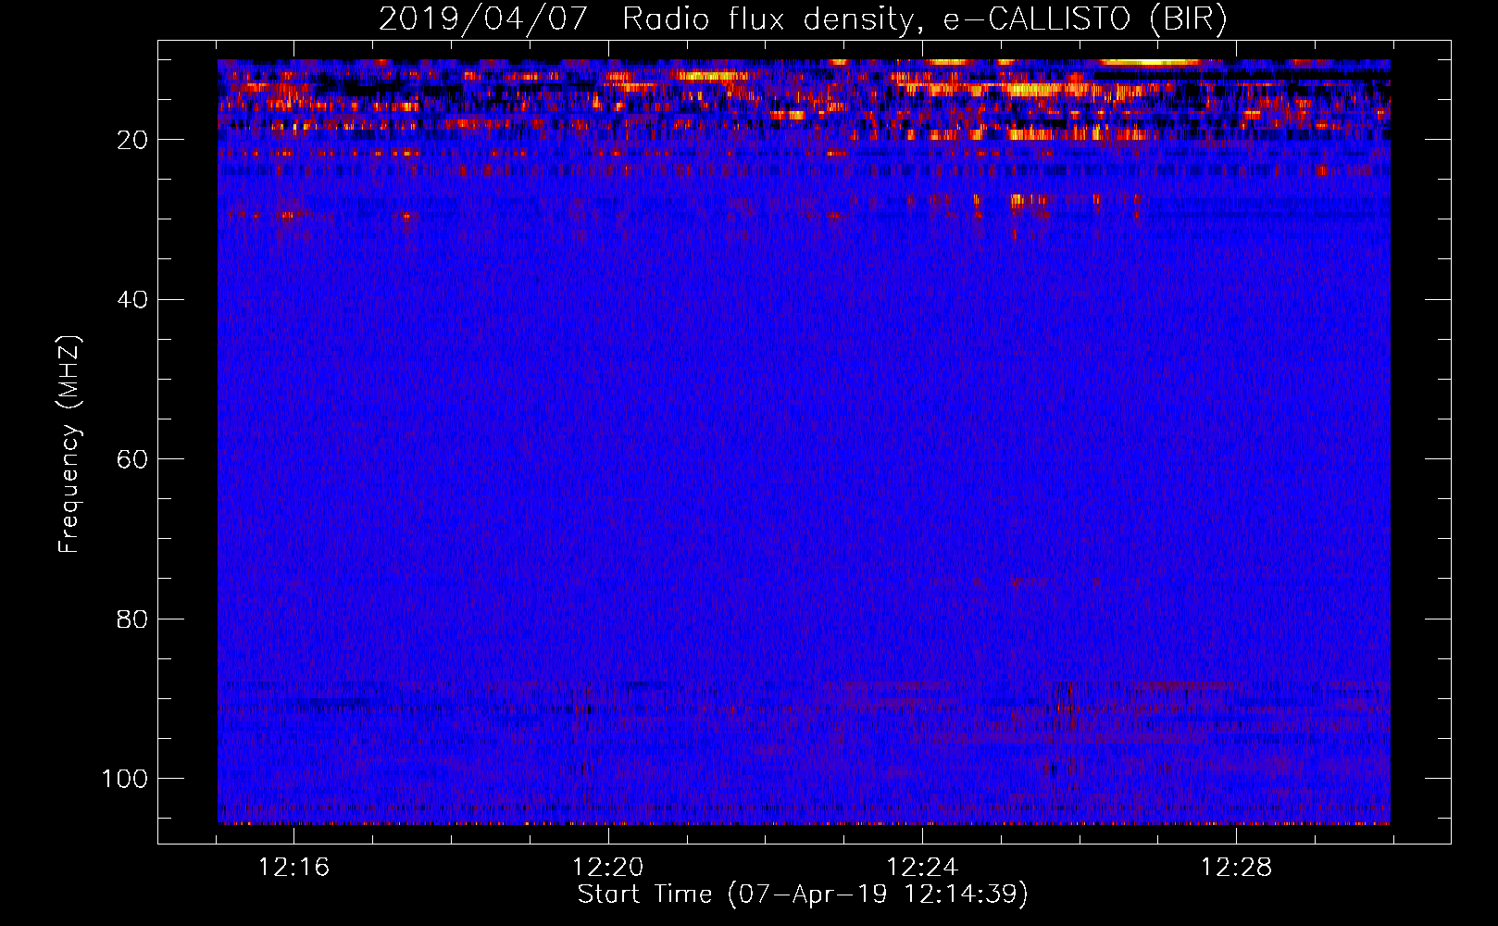Click the 60 MHz frequency tick label
Viewport: 1498px width, 926px height.
(x=132, y=459)
